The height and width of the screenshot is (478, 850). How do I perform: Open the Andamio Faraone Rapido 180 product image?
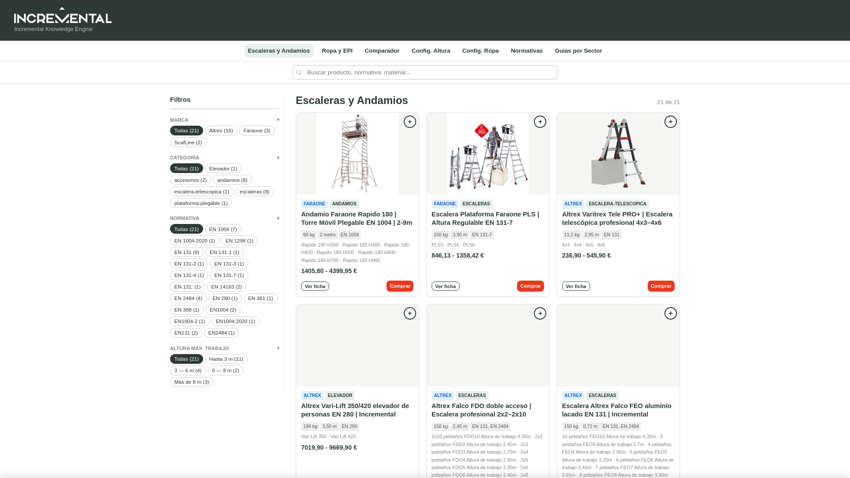point(357,154)
